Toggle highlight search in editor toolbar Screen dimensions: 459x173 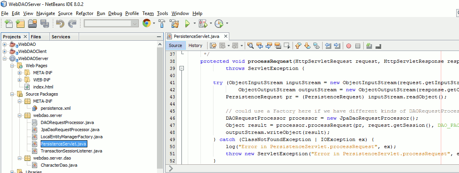[278, 45]
